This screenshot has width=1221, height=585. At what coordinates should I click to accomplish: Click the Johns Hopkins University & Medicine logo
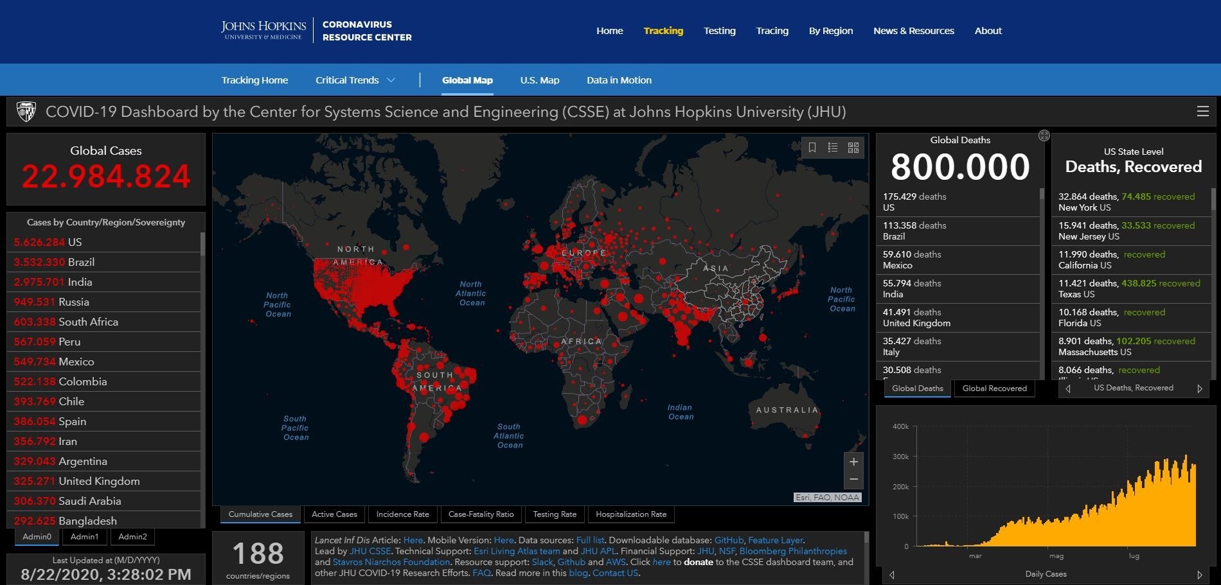pos(263,30)
